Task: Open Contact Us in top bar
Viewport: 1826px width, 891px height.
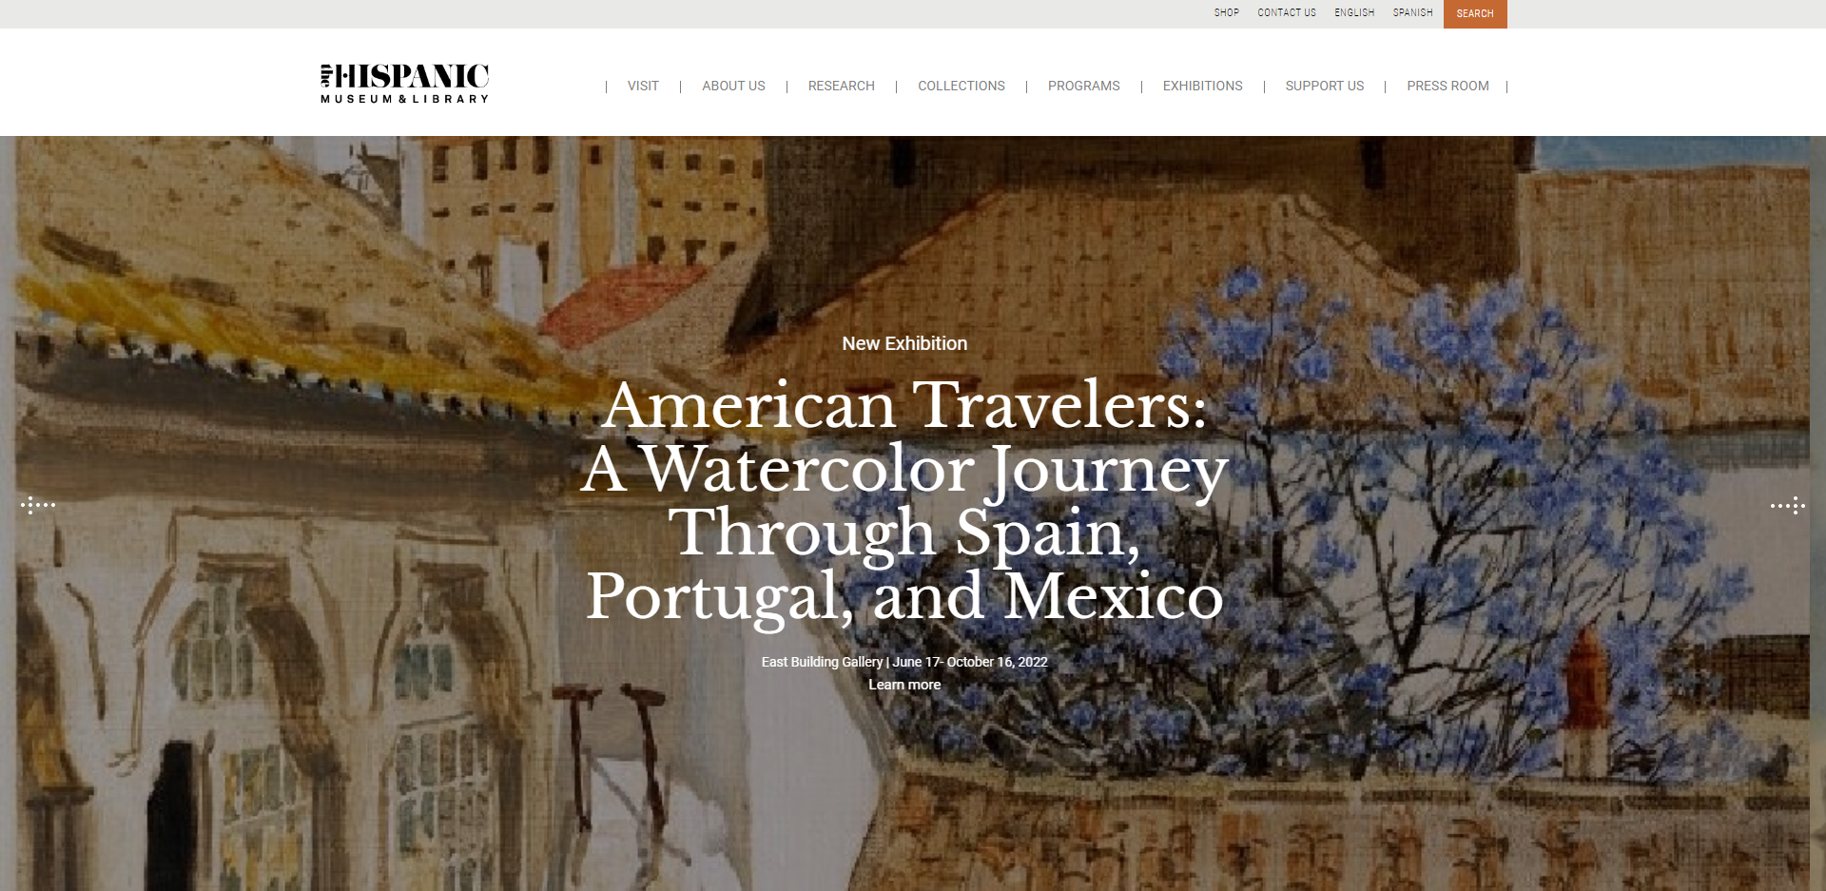Action: [x=1287, y=12]
